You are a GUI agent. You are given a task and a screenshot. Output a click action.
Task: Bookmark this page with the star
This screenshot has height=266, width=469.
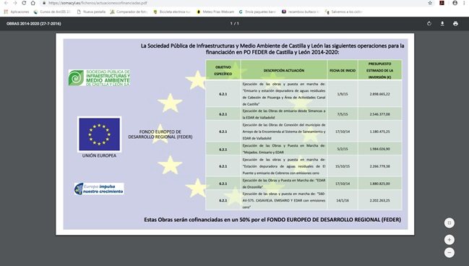[x=430, y=3]
